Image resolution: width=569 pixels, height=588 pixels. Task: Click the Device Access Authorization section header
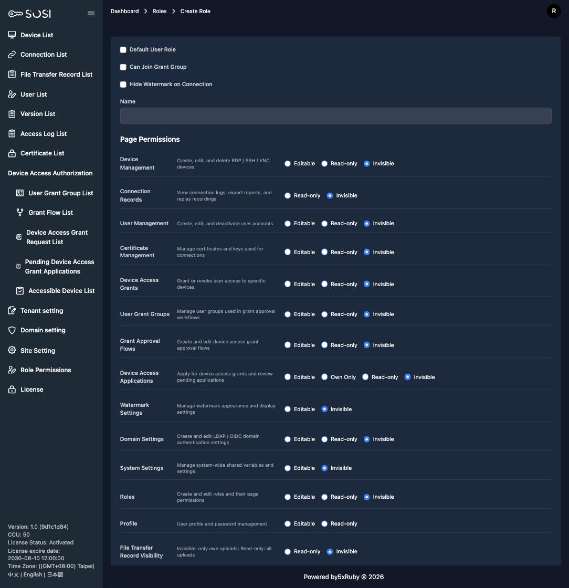(x=50, y=173)
